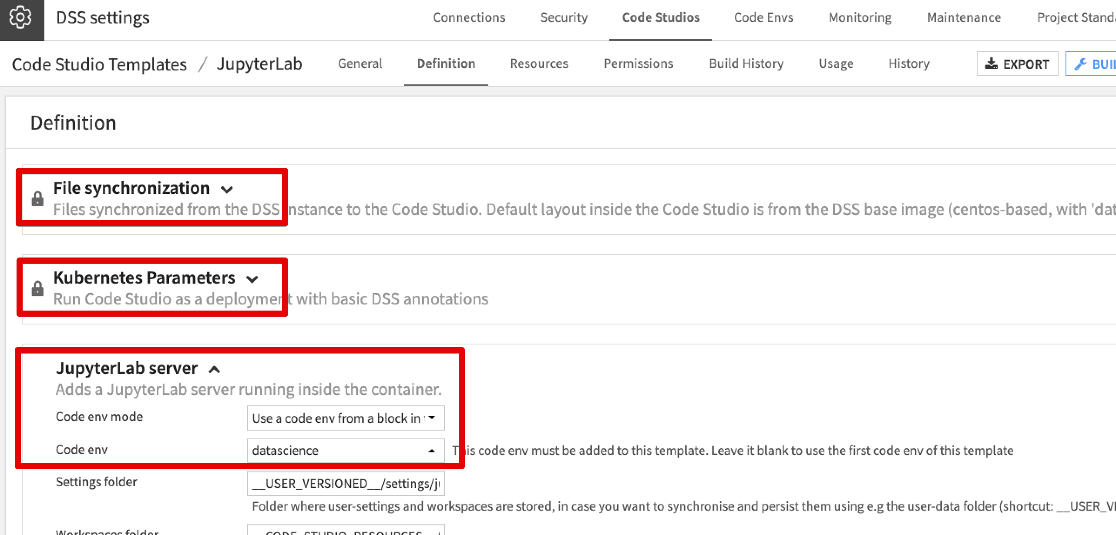Select the Code Studios tab

click(661, 17)
